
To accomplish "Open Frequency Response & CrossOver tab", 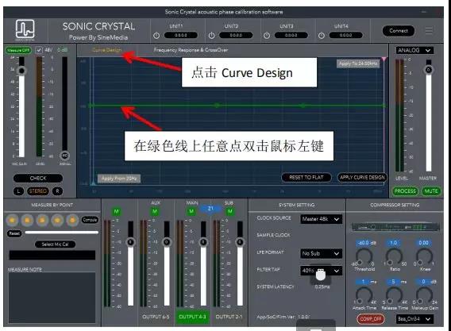I will 191,50.
